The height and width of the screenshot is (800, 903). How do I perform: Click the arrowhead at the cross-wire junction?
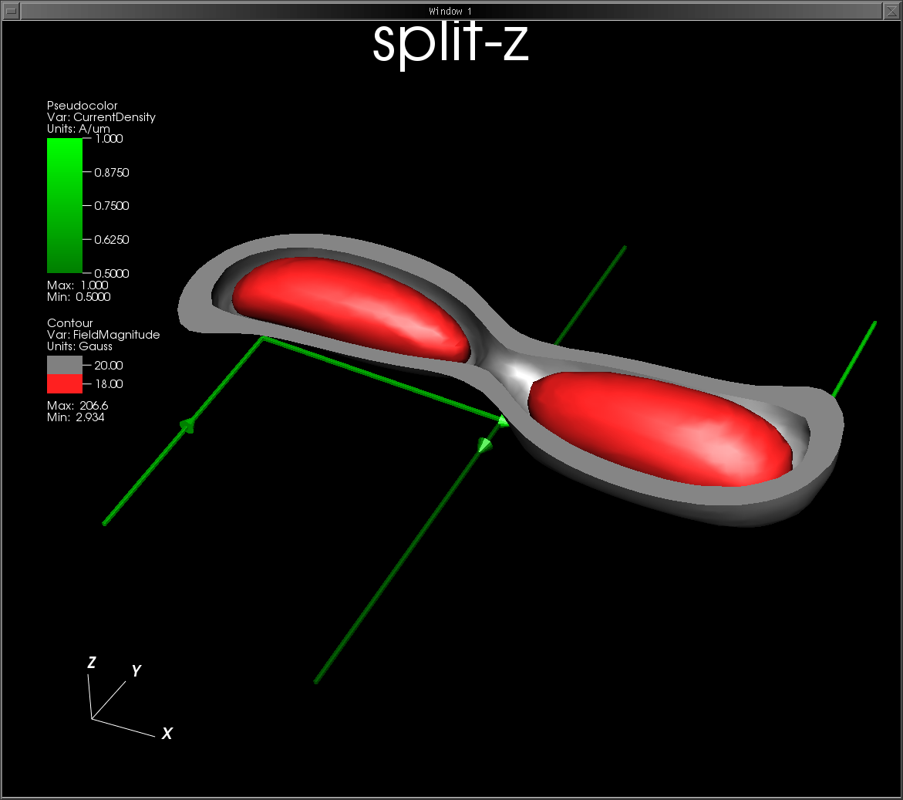coord(503,420)
